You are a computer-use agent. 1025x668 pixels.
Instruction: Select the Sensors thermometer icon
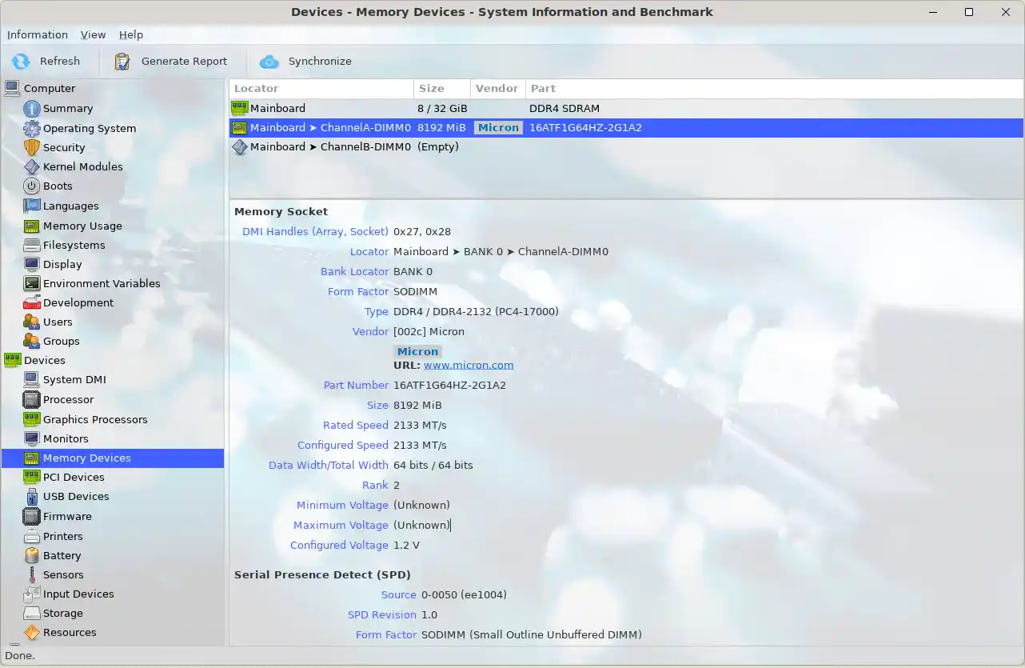point(32,574)
